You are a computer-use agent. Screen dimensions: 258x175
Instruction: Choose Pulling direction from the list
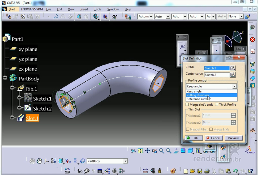point(197,95)
